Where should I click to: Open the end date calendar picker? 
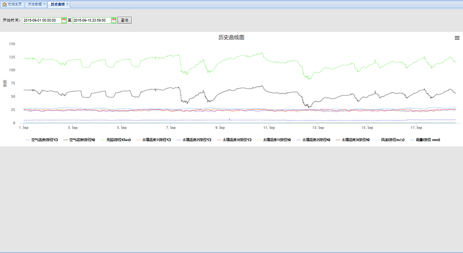point(114,20)
